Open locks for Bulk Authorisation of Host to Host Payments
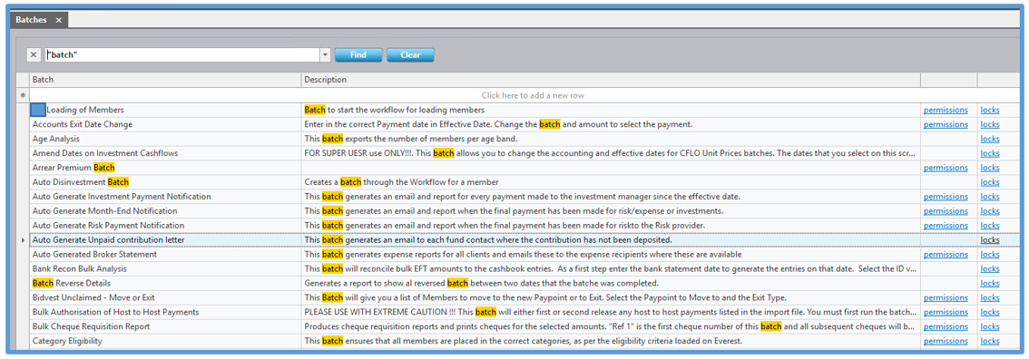This screenshot has width=1029, height=359. click(x=990, y=312)
